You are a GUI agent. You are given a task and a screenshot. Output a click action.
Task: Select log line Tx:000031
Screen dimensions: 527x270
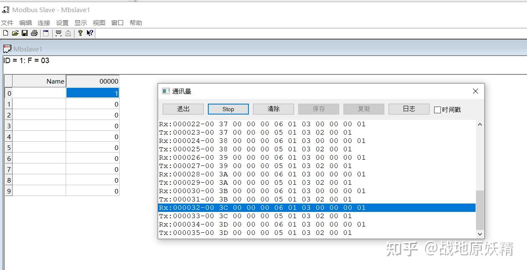coord(317,199)
